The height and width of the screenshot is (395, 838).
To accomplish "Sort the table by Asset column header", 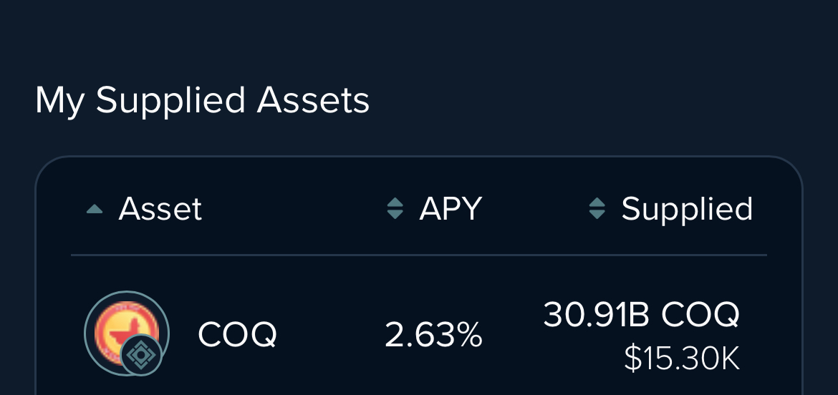I will pyautogui.click(x=160, y=209).
